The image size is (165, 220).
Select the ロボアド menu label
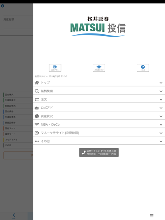(47, 108)
